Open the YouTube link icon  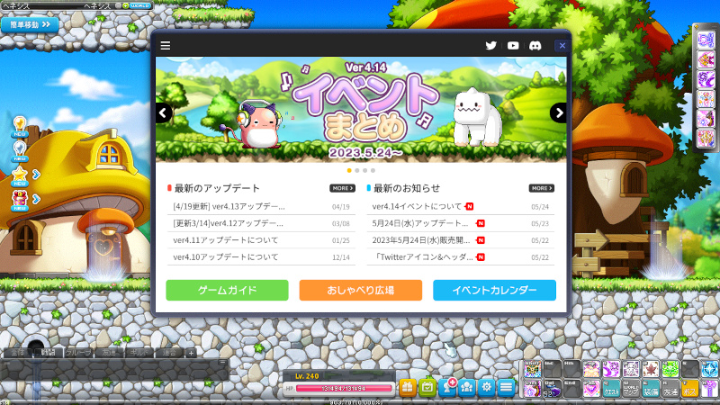tap(513, 46)
